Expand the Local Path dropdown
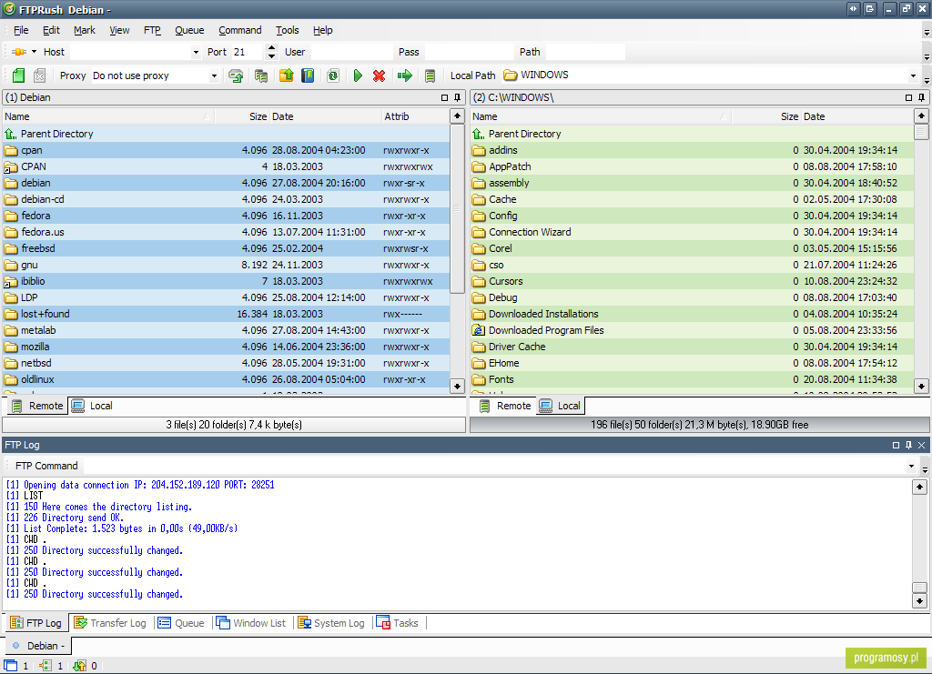This screenshot has height=674, width=932. click(x=913, y=76)
